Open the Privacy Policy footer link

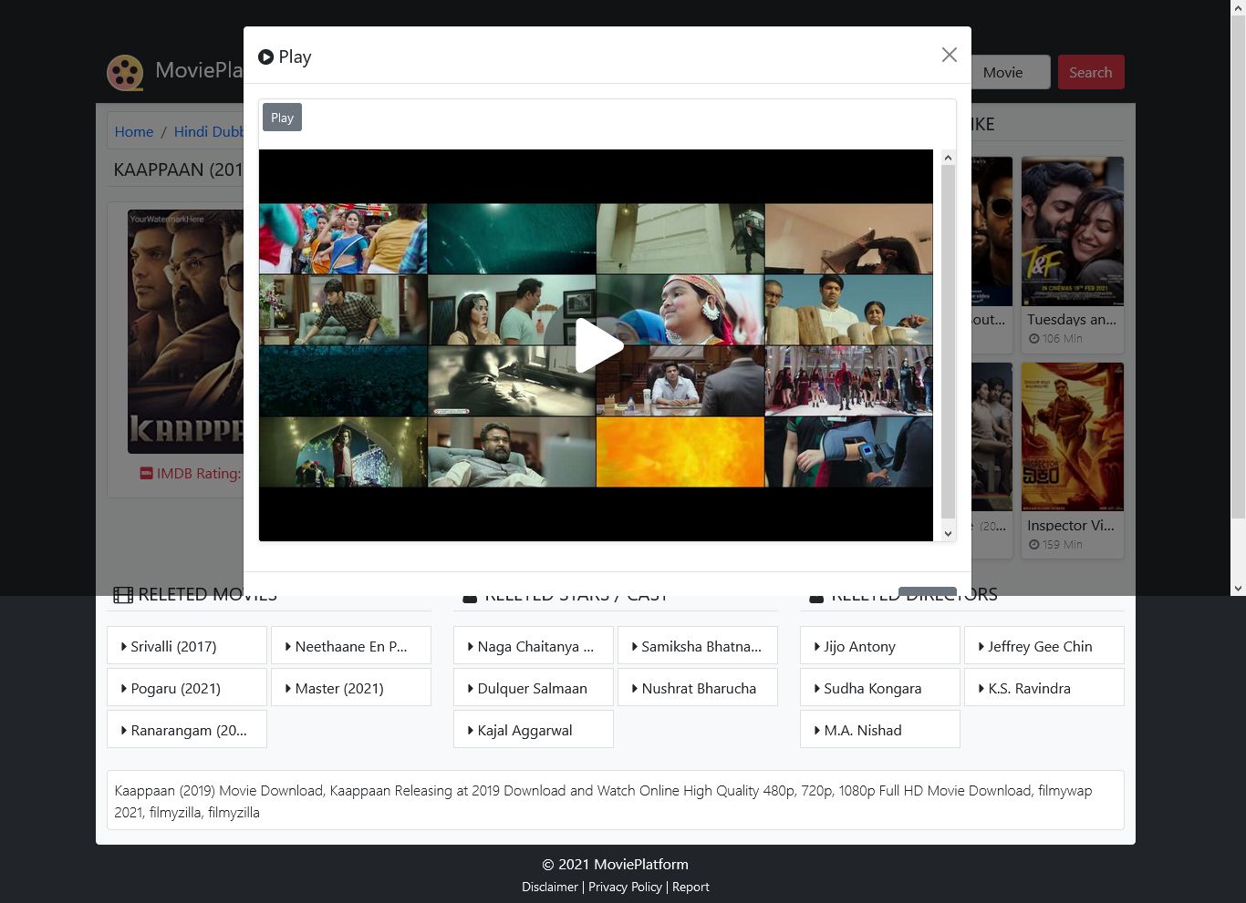coord(625,887)
